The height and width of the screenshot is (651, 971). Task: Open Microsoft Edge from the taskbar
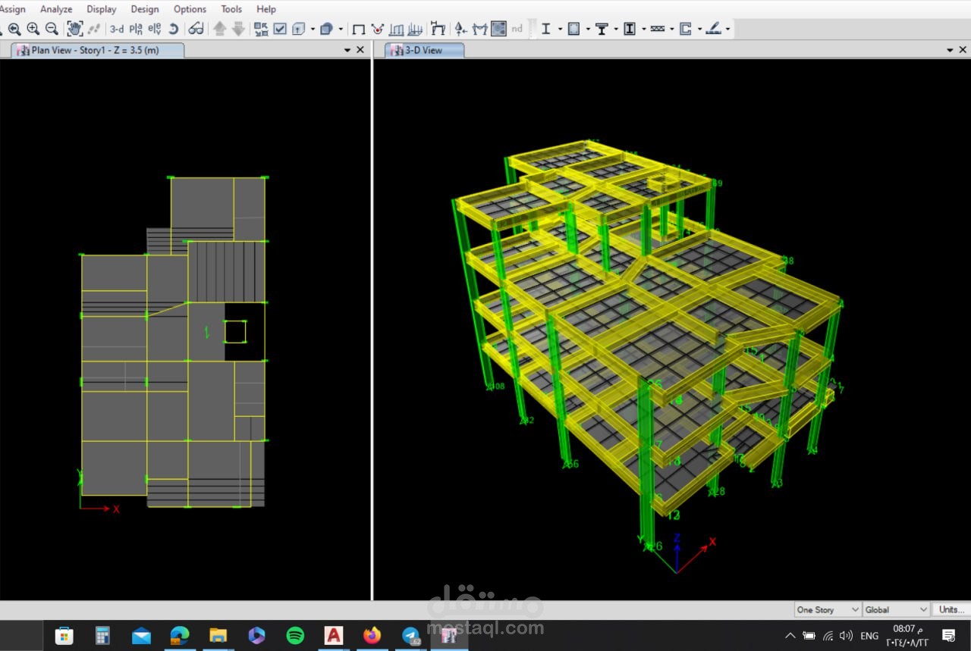point(180,635)
